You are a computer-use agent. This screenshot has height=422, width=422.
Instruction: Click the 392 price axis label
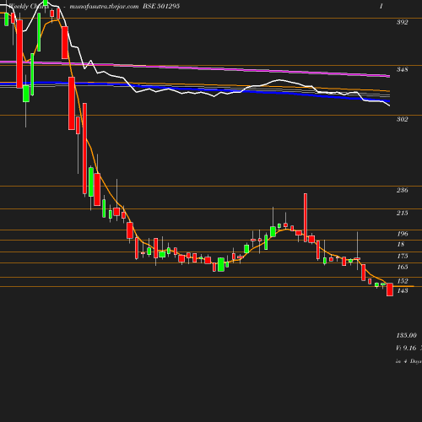click(402, 22)
